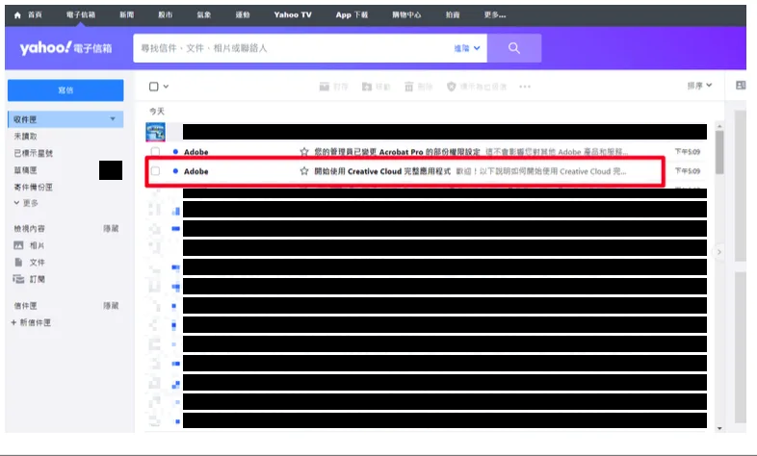The image size is (757, 456).
Task: Click the home icon in top navigation
Action: click(x=17, y=15)
